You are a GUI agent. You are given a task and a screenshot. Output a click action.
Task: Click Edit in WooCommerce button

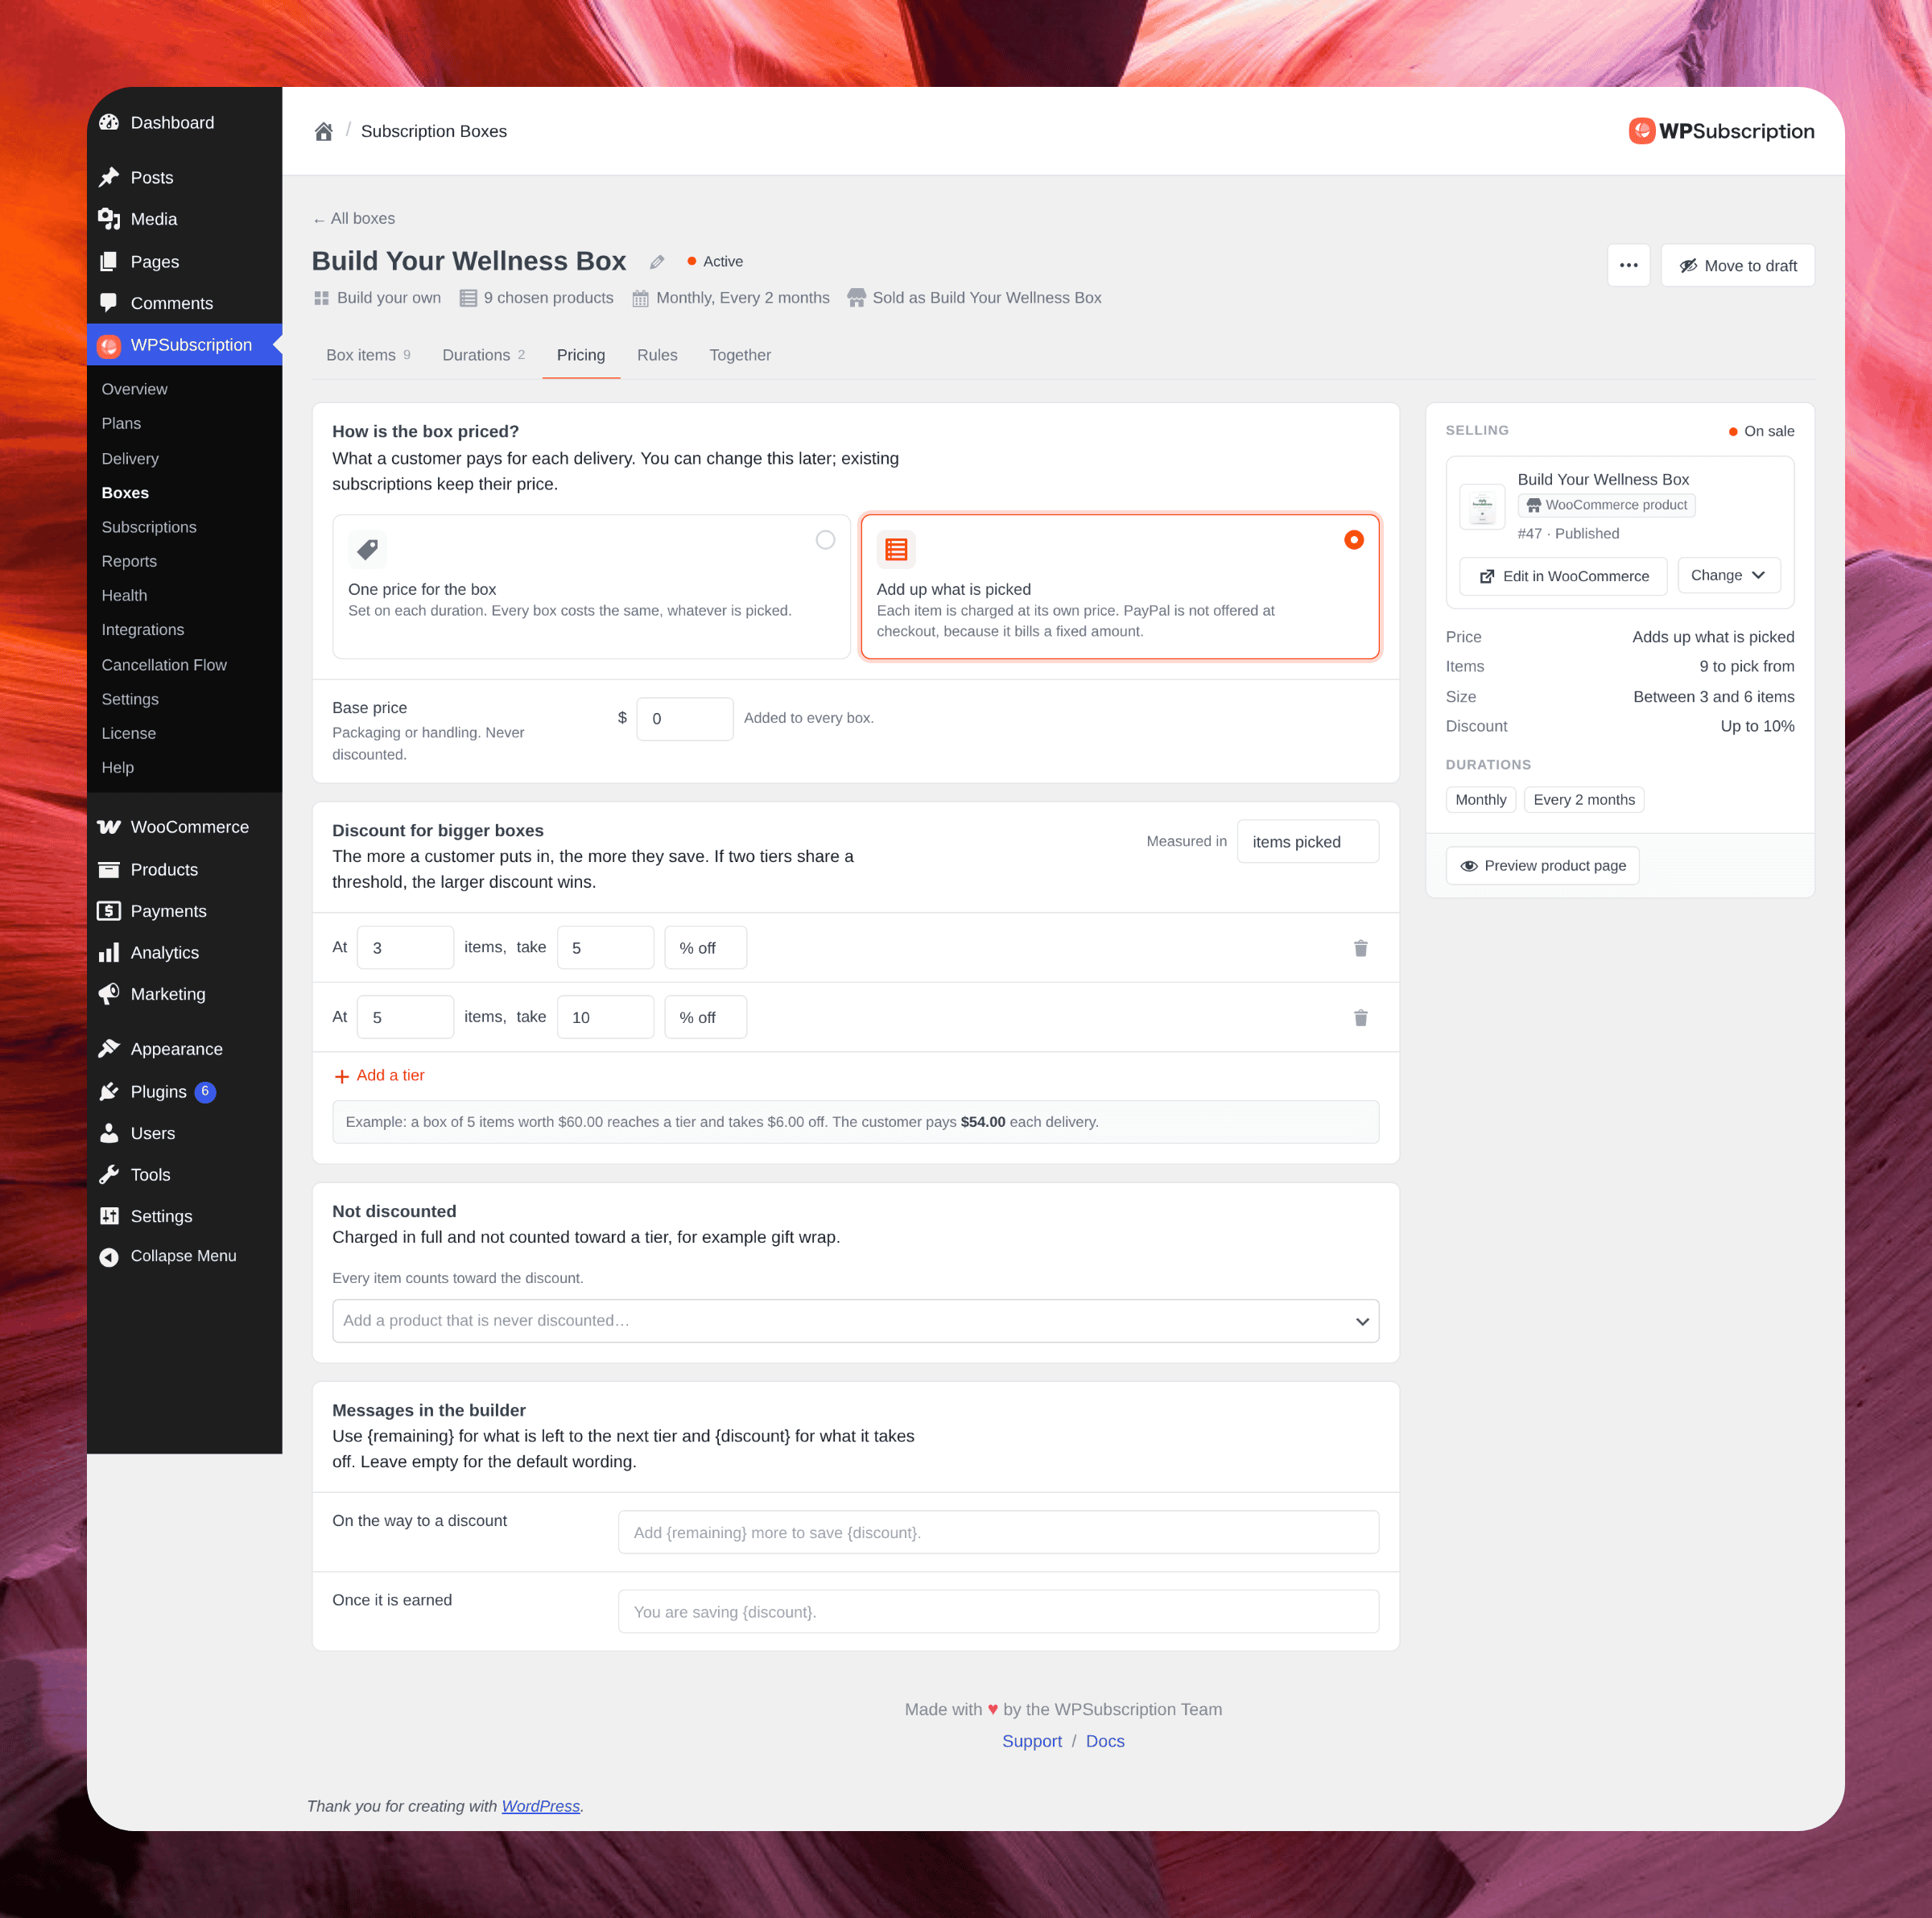(x=1563, y=576)
